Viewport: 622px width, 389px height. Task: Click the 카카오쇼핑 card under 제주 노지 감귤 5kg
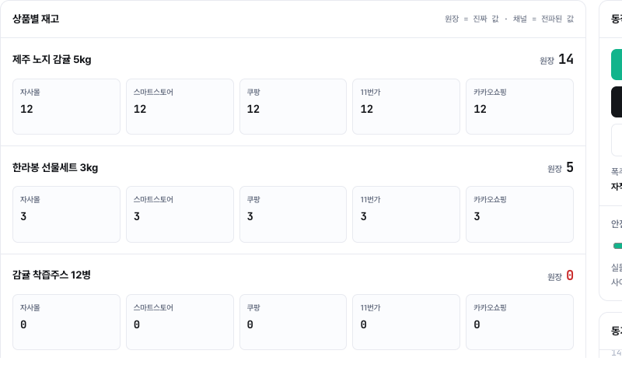[519, 107]
